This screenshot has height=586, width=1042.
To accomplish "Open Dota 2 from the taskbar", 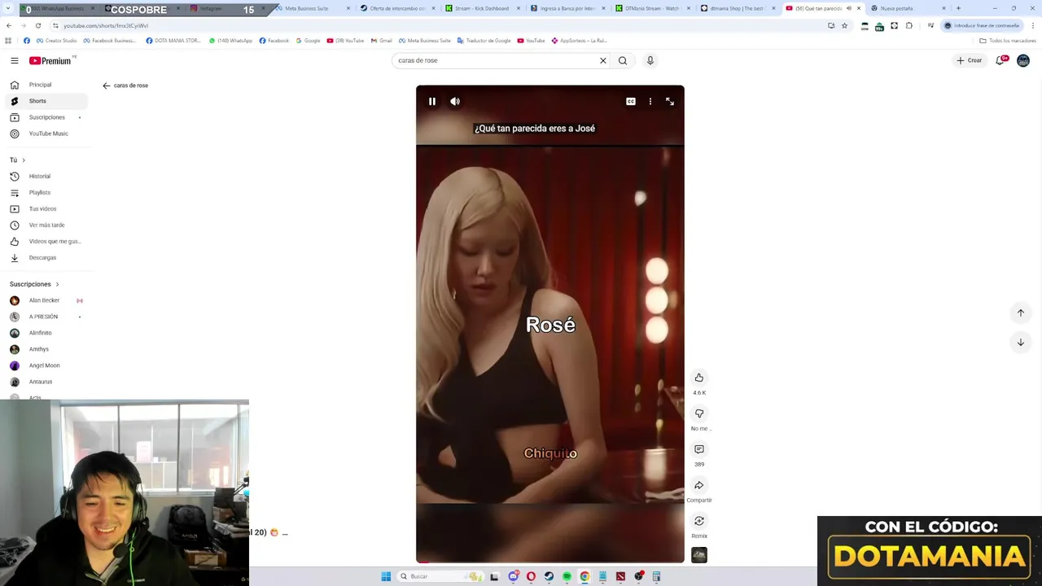I will coord(620,576).
